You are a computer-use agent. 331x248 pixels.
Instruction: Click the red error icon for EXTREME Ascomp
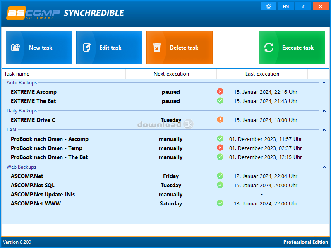click(x=220, y=91)
